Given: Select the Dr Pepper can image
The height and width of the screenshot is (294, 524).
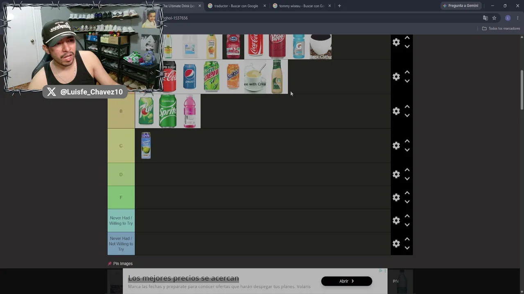Looking at the screenshot, I should coord(277,47).
